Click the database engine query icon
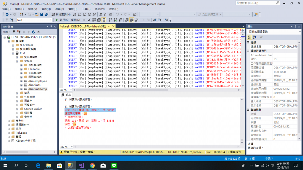 [75, 14]
